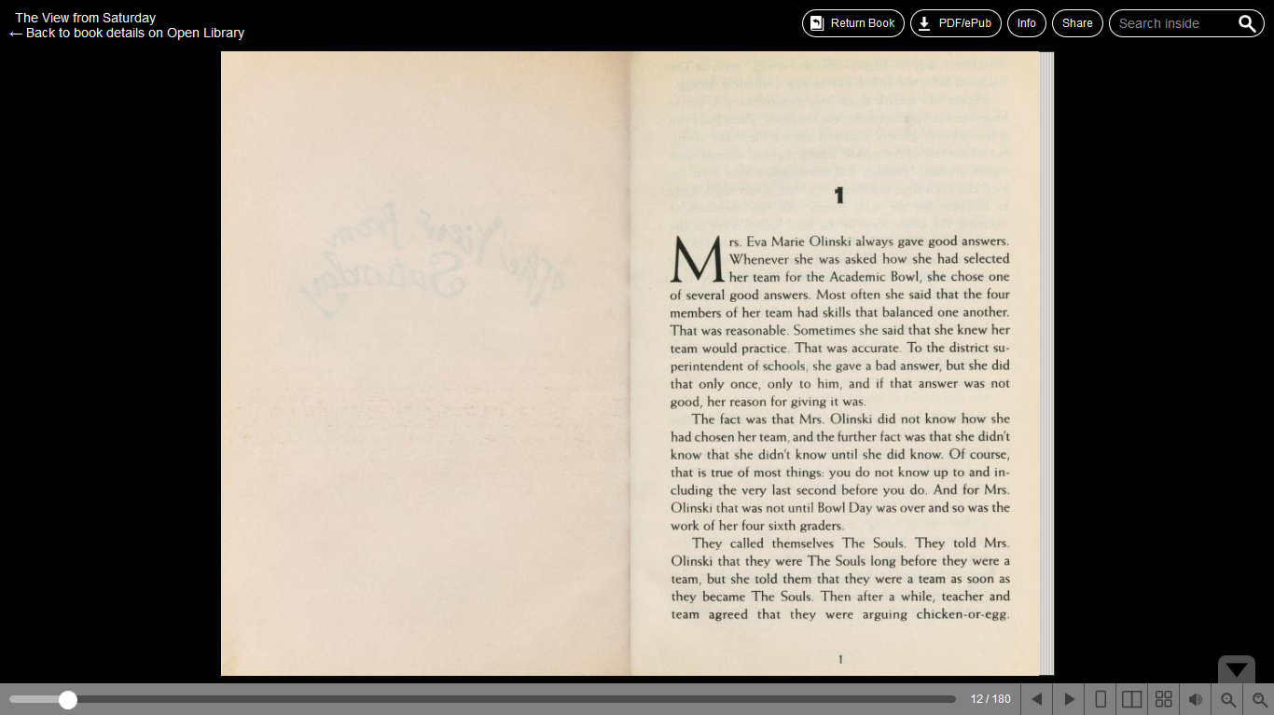Viewport: 1274px width, 715px height.
Task: Advance to the next page arrow
Action: (x=1068, y=698)
